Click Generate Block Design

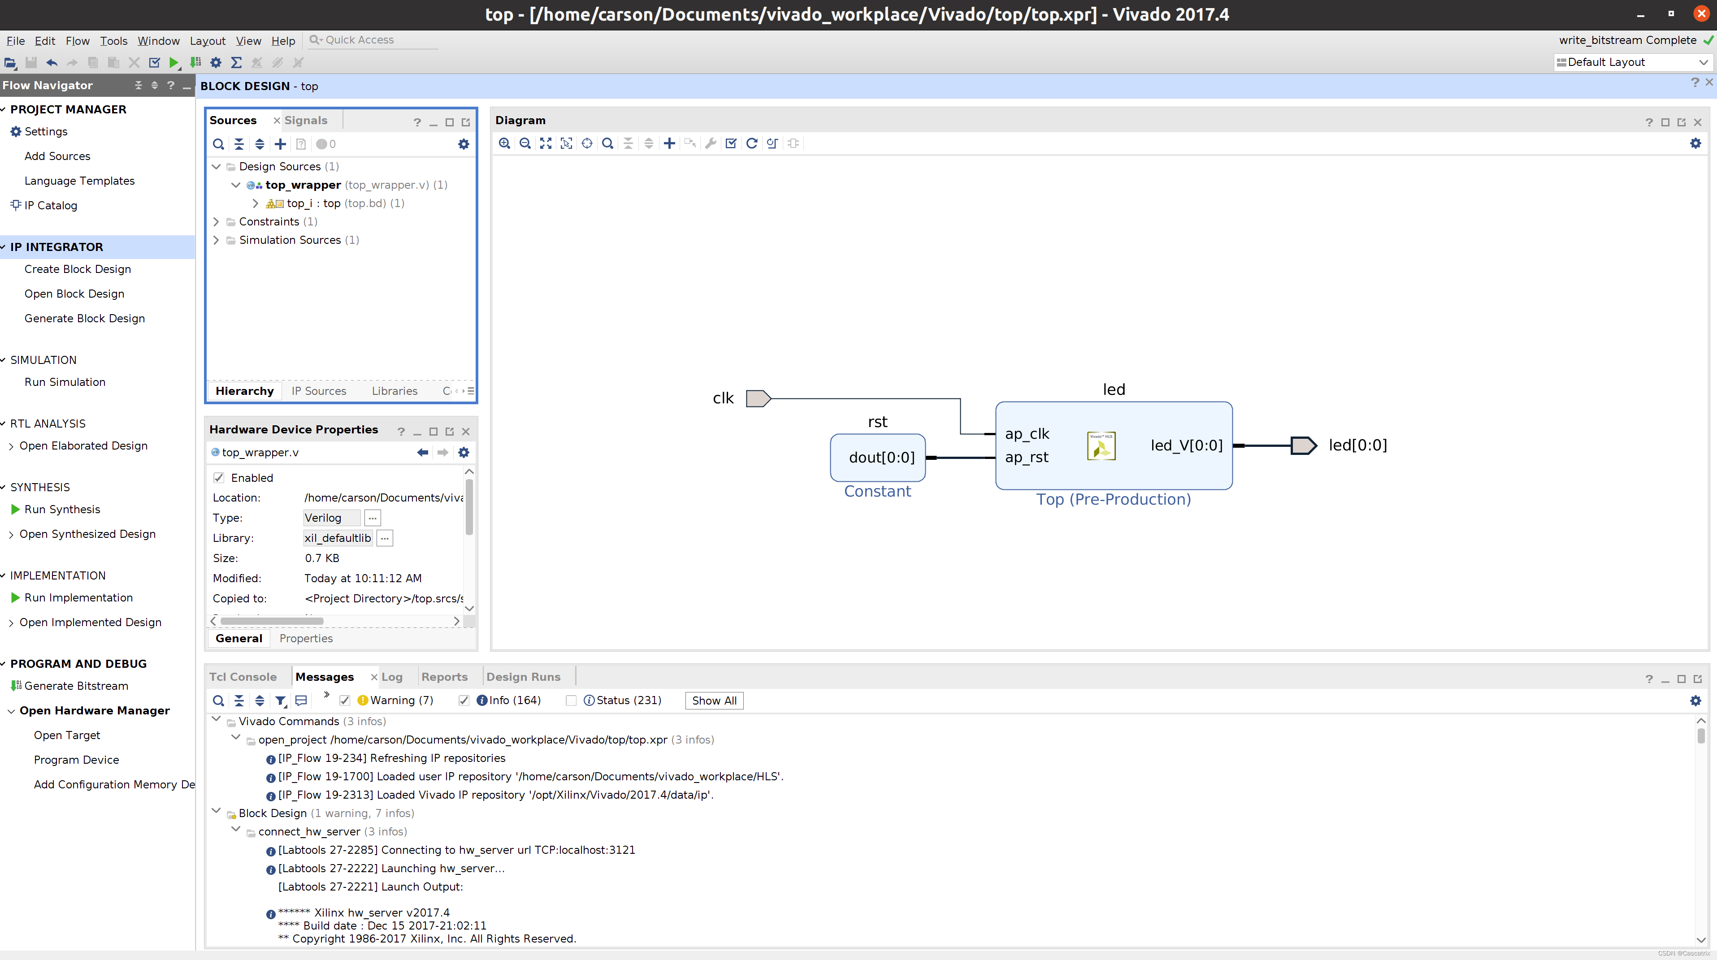click(85, 319)
